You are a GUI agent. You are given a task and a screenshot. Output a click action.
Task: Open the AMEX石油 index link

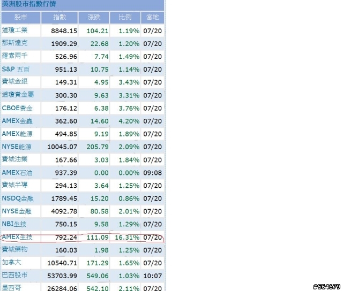point(17,173)
